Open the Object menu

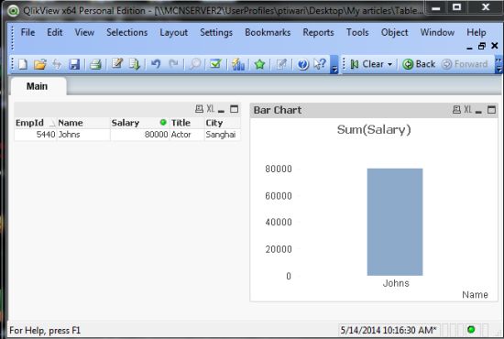394,32
